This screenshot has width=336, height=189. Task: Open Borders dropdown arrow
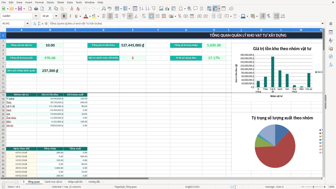(231, 16)
